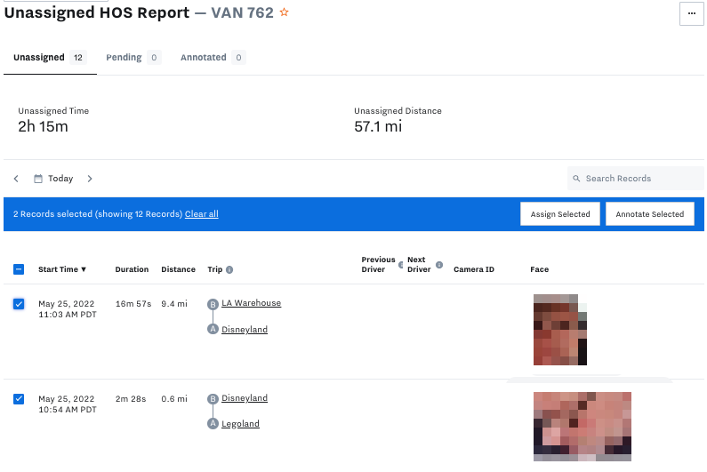Click the B marker beside LA Warehouse

pos(213,304)
